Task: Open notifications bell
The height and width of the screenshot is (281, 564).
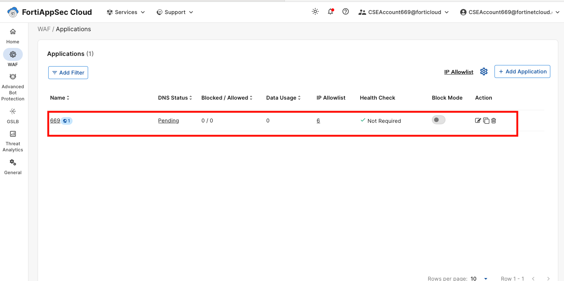Action: 330,12
